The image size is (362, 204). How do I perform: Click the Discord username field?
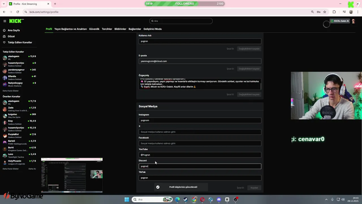[200, 166]
